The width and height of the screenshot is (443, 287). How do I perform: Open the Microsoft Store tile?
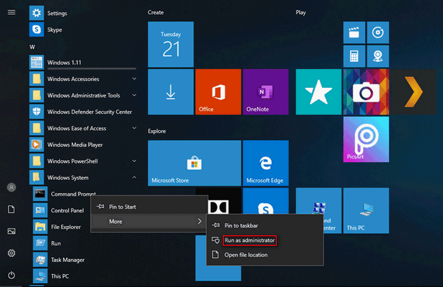tap(194, 163)
